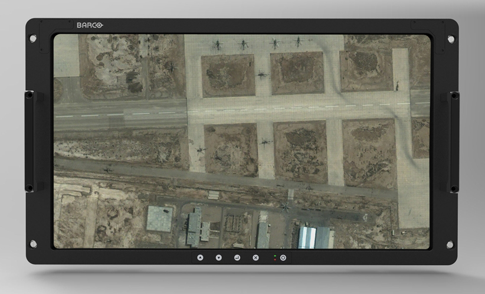The height and width of the screenshot is (294, 485).
Task: Click the red status LED indicator
Action: (x=275, y=259)
